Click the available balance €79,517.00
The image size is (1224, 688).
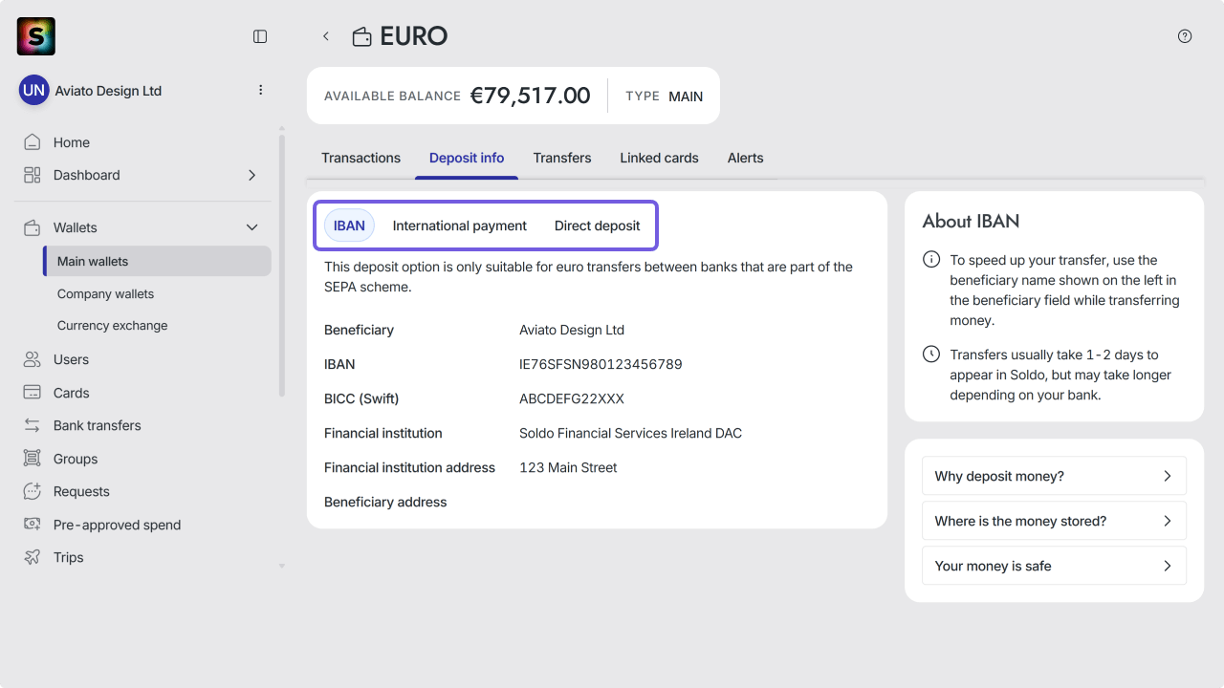[530, 96]
